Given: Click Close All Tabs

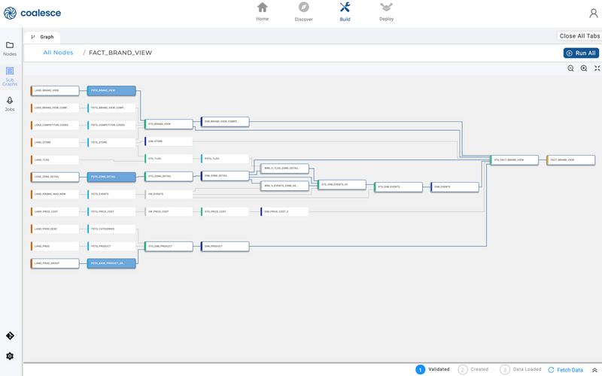Looking at the screenshot, I should [579, 35].
